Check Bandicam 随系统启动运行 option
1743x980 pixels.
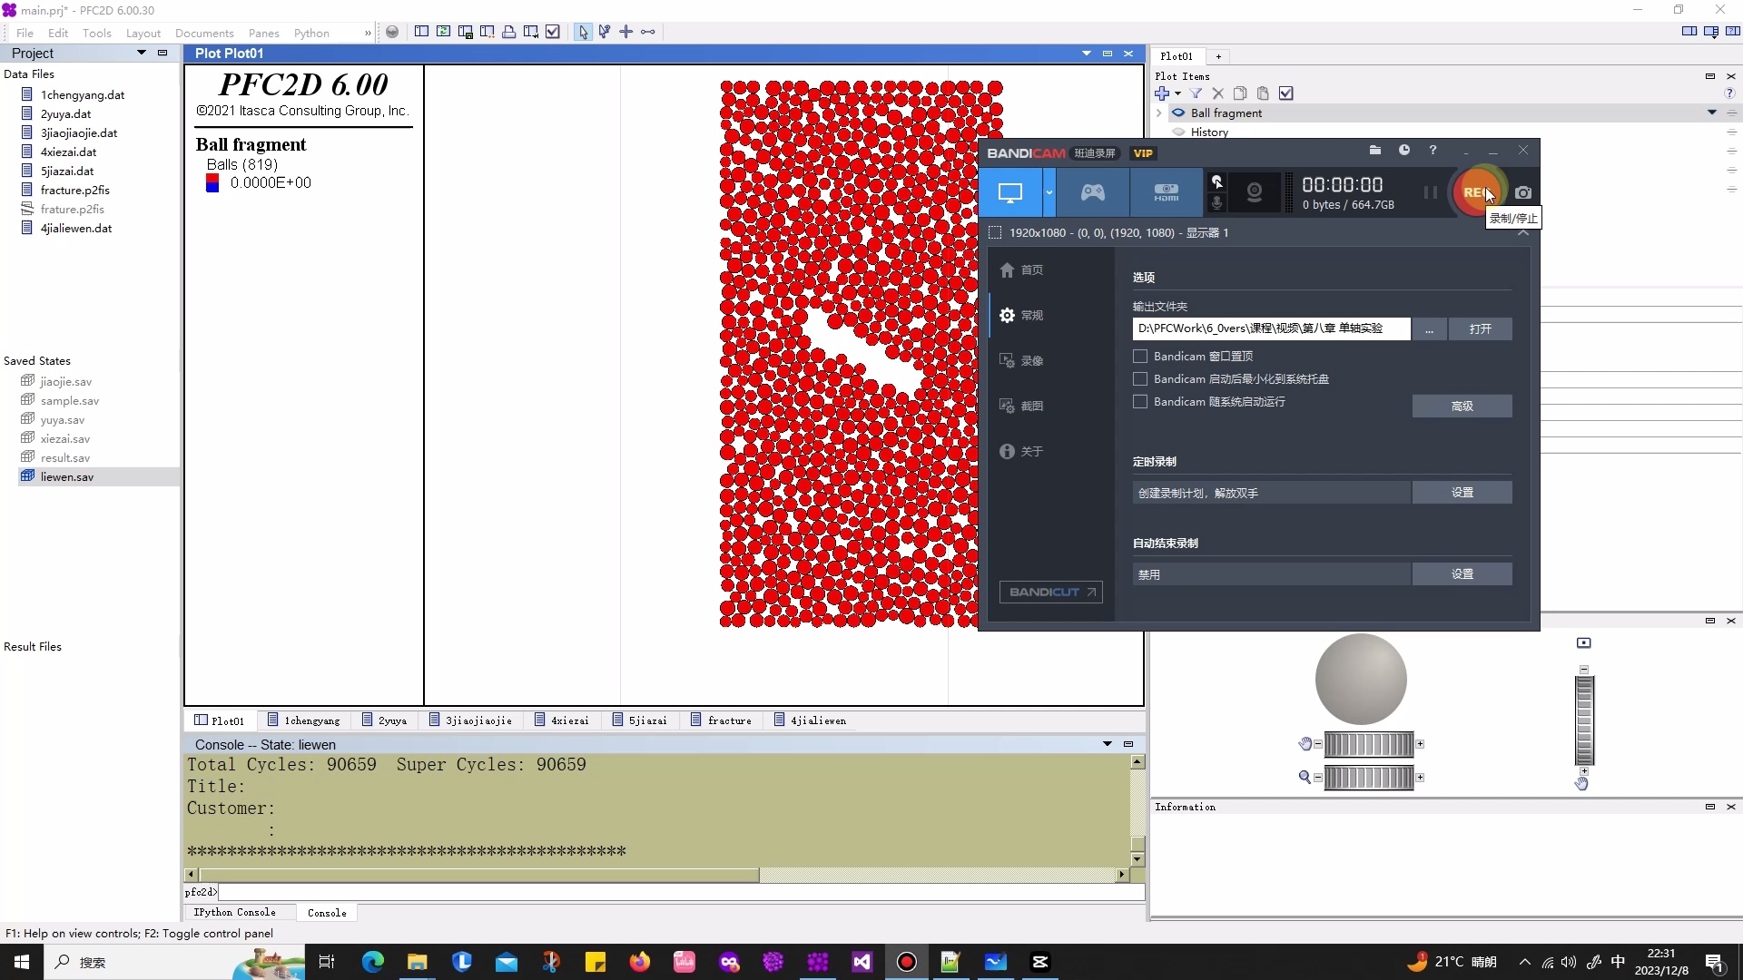tap(1140, 402)
